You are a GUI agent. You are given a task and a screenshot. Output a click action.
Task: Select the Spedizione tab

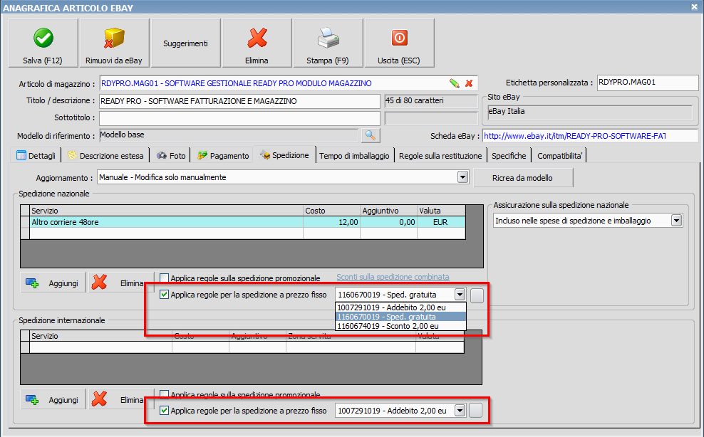pos(284,155)
